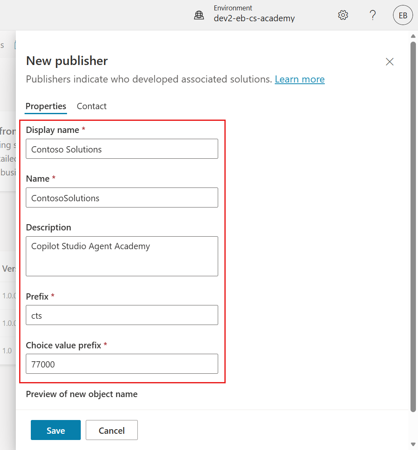Select the dev2-eb-cs-academy environment name
418x450 pixels.
254,18
